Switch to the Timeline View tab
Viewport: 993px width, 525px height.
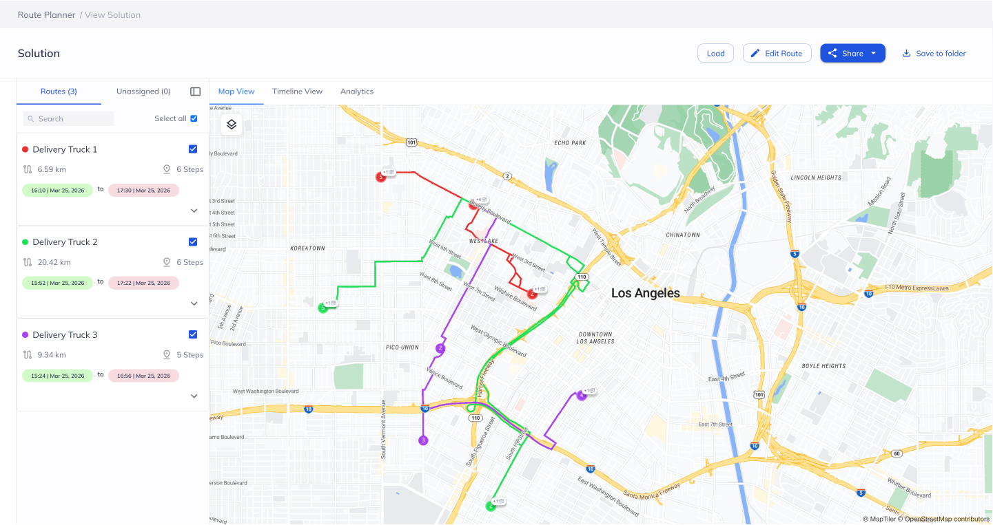[x=297, y=92]
